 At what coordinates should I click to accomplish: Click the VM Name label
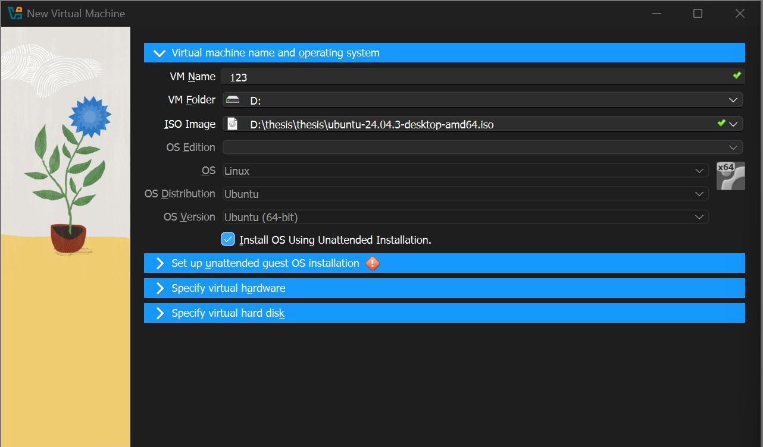point(193,76)
